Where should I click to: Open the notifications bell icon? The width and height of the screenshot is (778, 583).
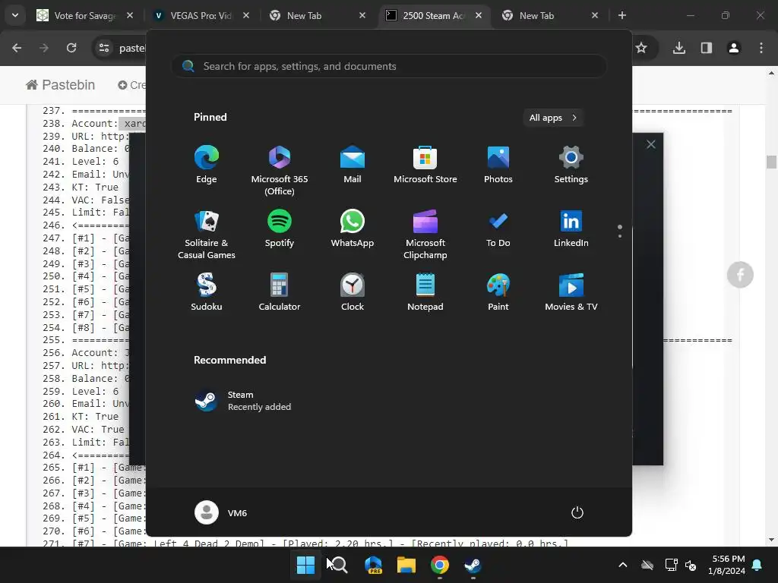point(757,565)
